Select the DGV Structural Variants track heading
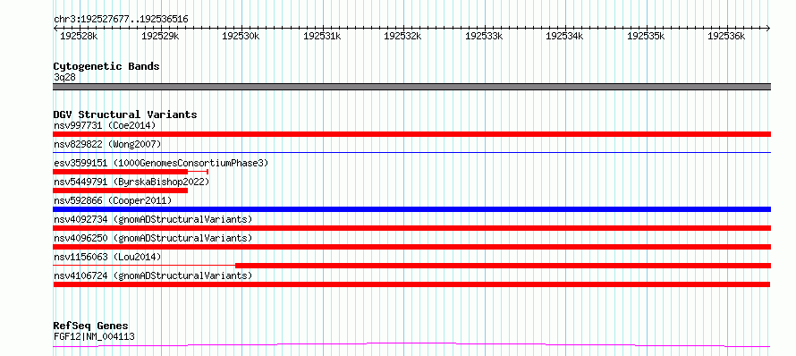Viewport: 796px width, 356px height. (x=125, y=114)
